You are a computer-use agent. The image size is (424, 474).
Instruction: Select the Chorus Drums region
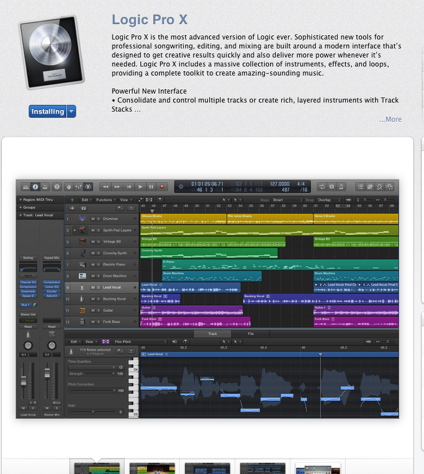pyautogui.click(x=183, y=219)
